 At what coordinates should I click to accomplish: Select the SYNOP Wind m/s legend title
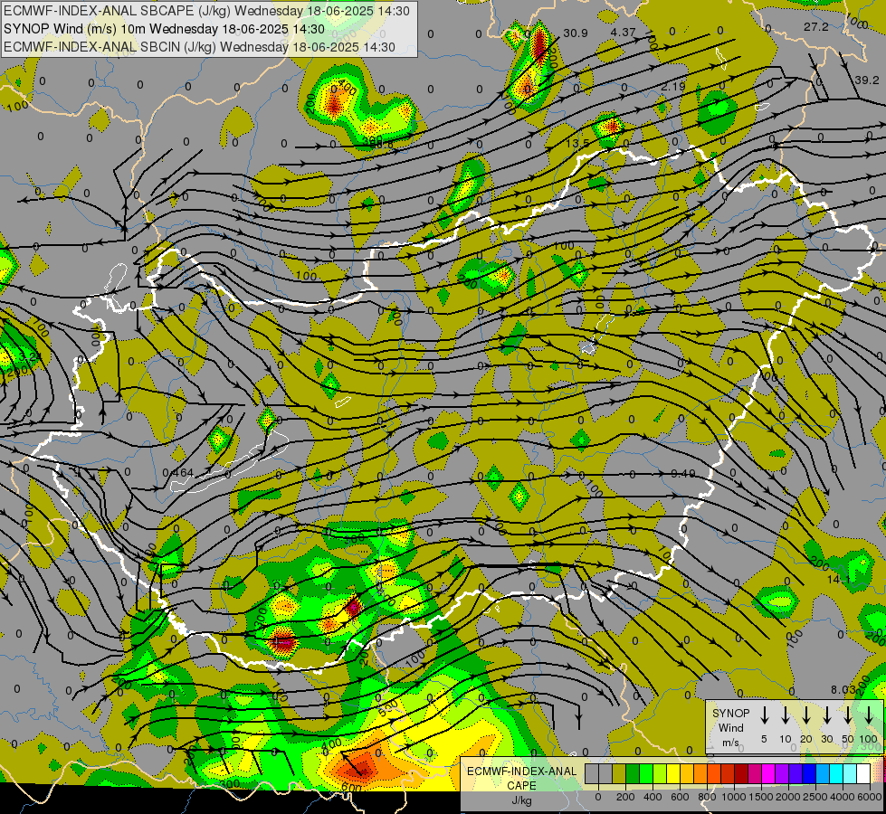click(730, 727)
